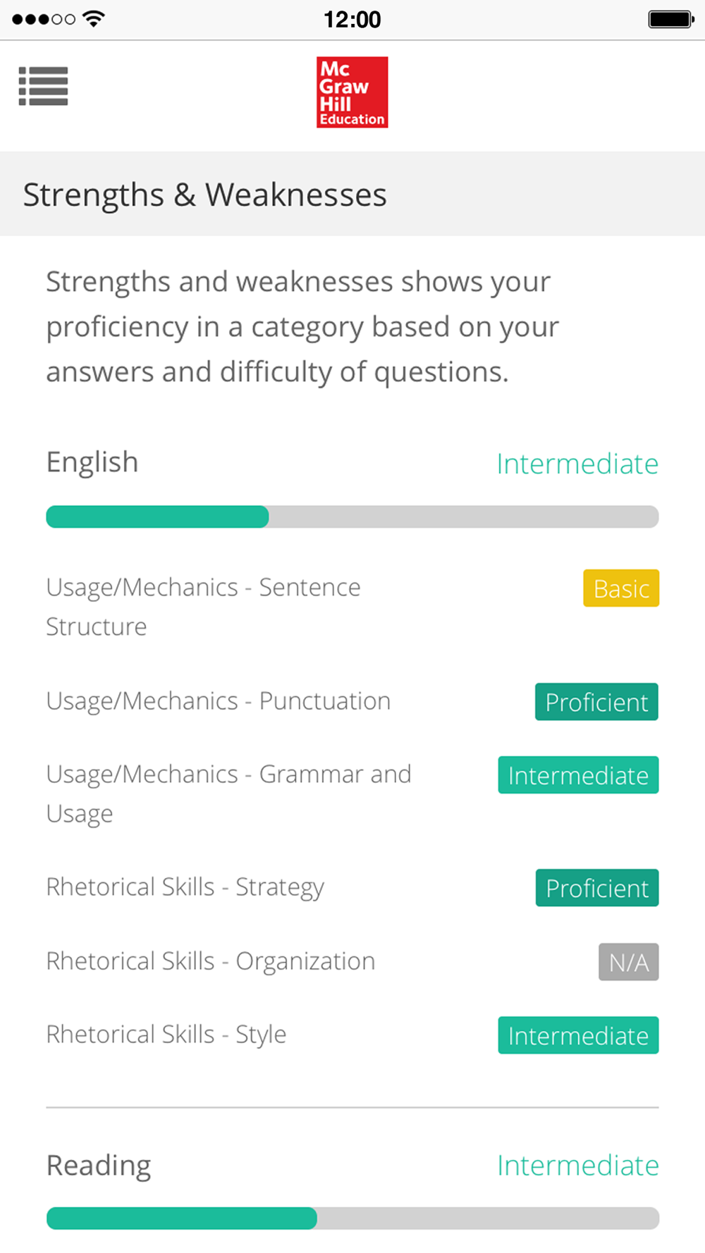705x1253 pixels.
Task: Tap the McGraw Hill Education logo
Action: click(x=352, y=92)
